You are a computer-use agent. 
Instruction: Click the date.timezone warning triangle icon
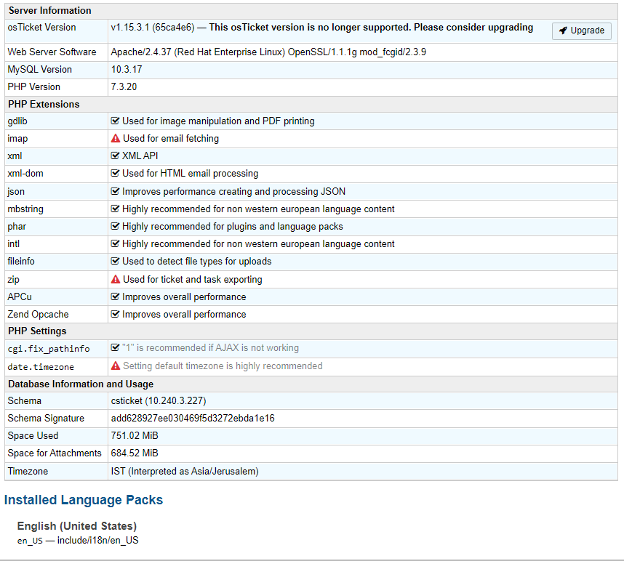point(116,366)
